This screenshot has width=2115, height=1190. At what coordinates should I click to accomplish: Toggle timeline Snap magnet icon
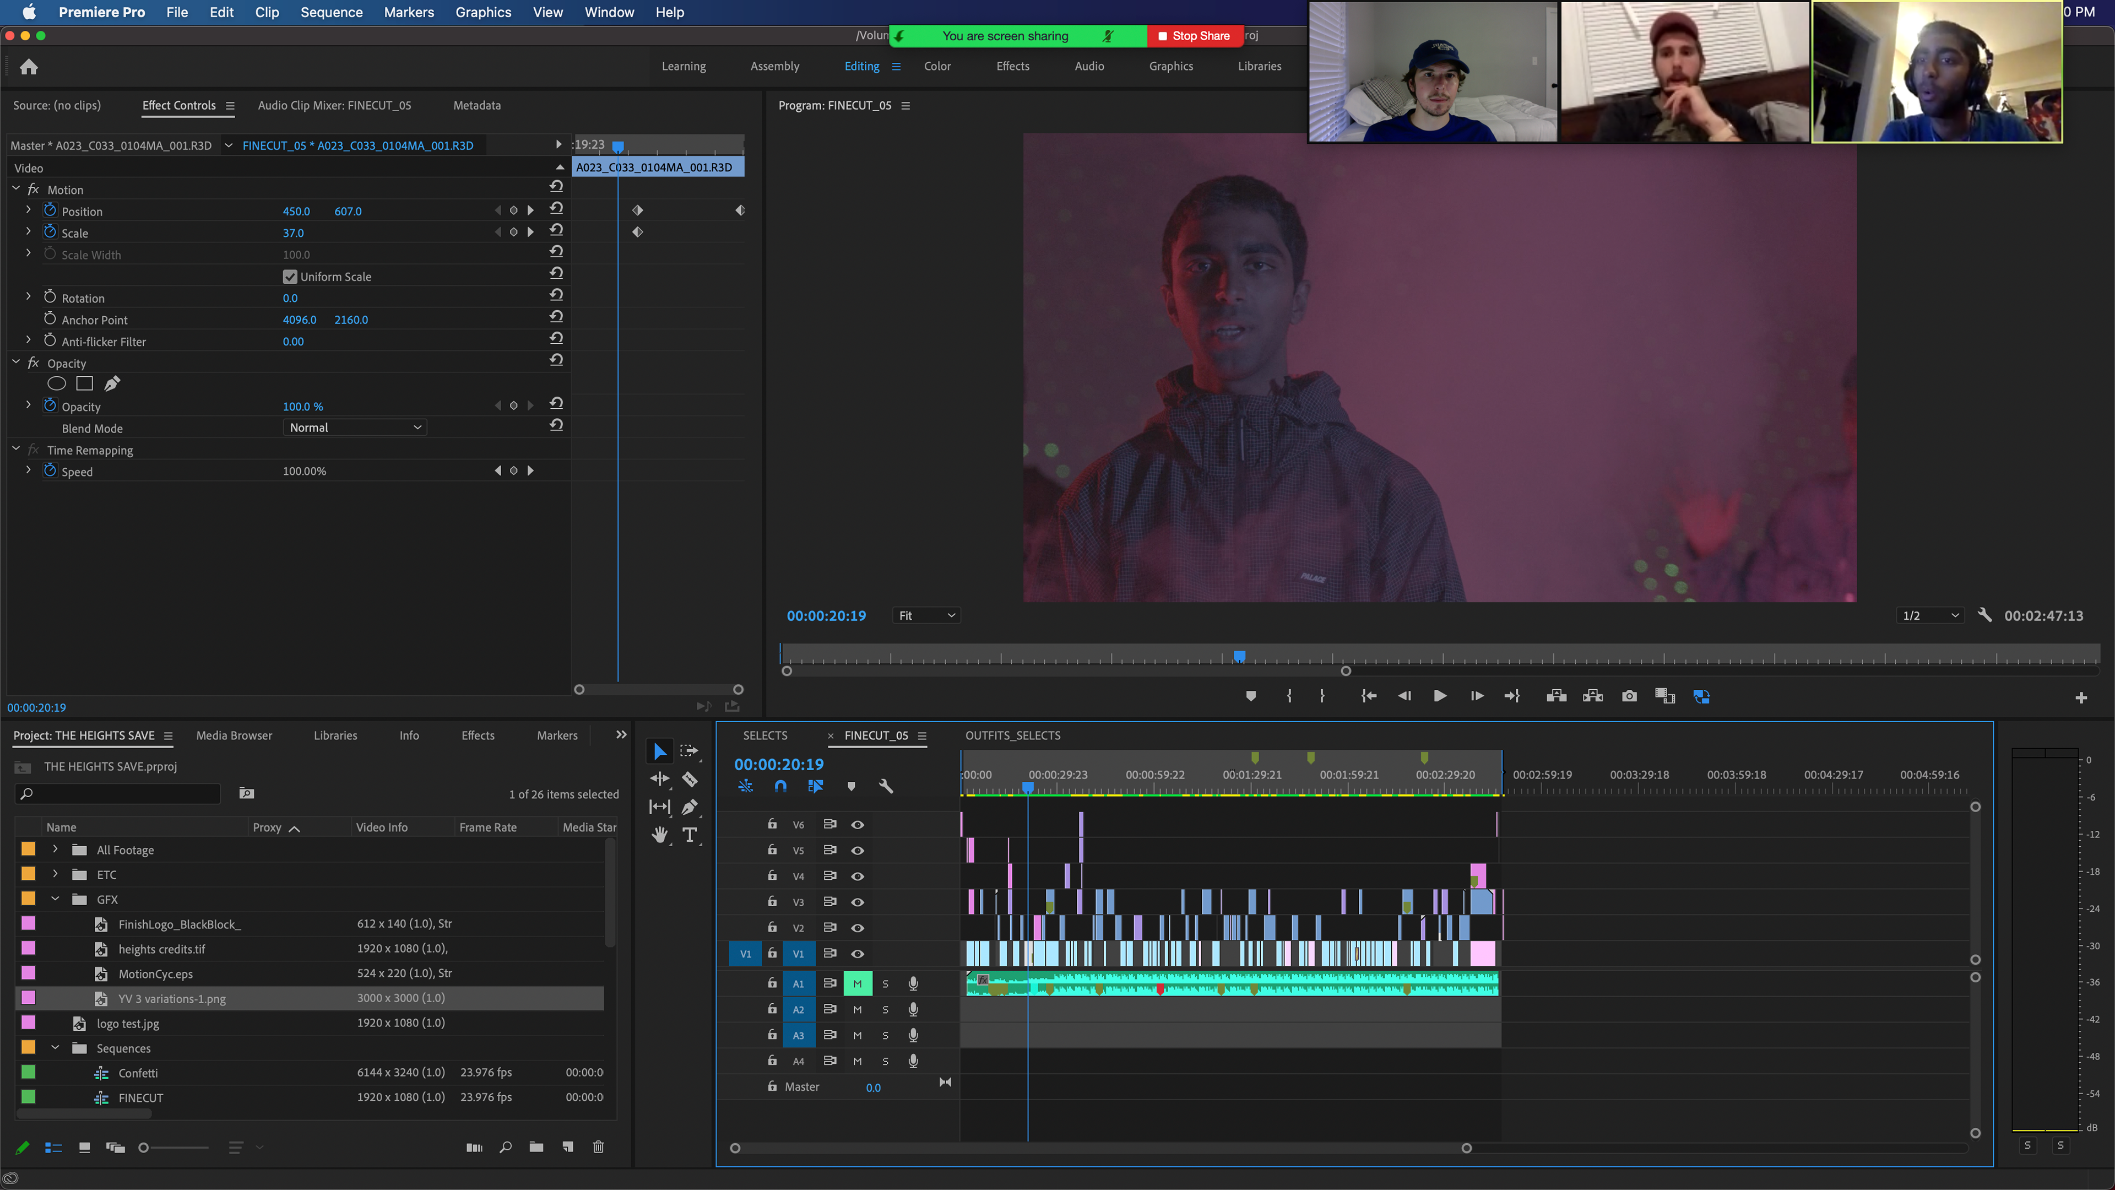click(780, 786)
